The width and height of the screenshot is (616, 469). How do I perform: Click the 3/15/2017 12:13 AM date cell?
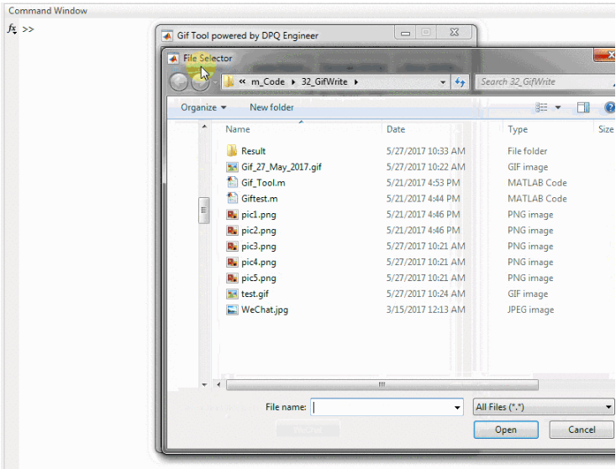point(425,310)
